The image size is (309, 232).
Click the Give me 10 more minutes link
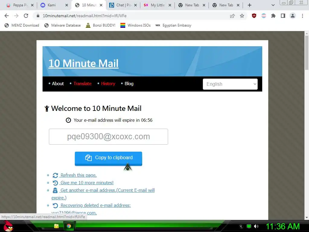click(x=87, y=183)
